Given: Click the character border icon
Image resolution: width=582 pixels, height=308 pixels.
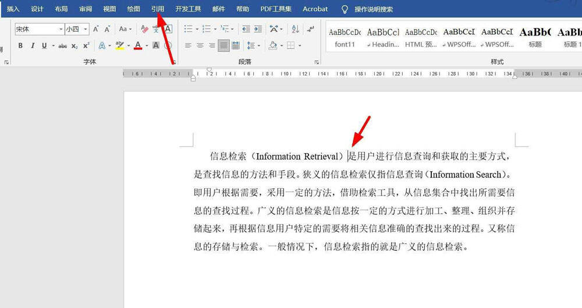Looking at the screenshot, I should tap(168, 29).
